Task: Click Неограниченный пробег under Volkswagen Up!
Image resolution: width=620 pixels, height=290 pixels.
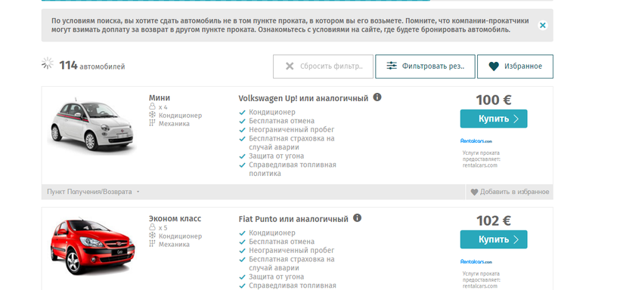Action: pyautogui.click(x=291, y=130)
